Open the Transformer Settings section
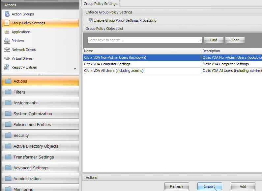 tap(40, 157)
